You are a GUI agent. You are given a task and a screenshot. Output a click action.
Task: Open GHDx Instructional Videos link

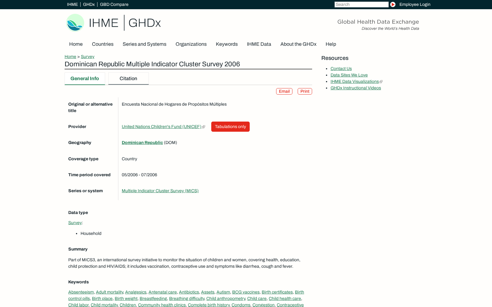356,88
